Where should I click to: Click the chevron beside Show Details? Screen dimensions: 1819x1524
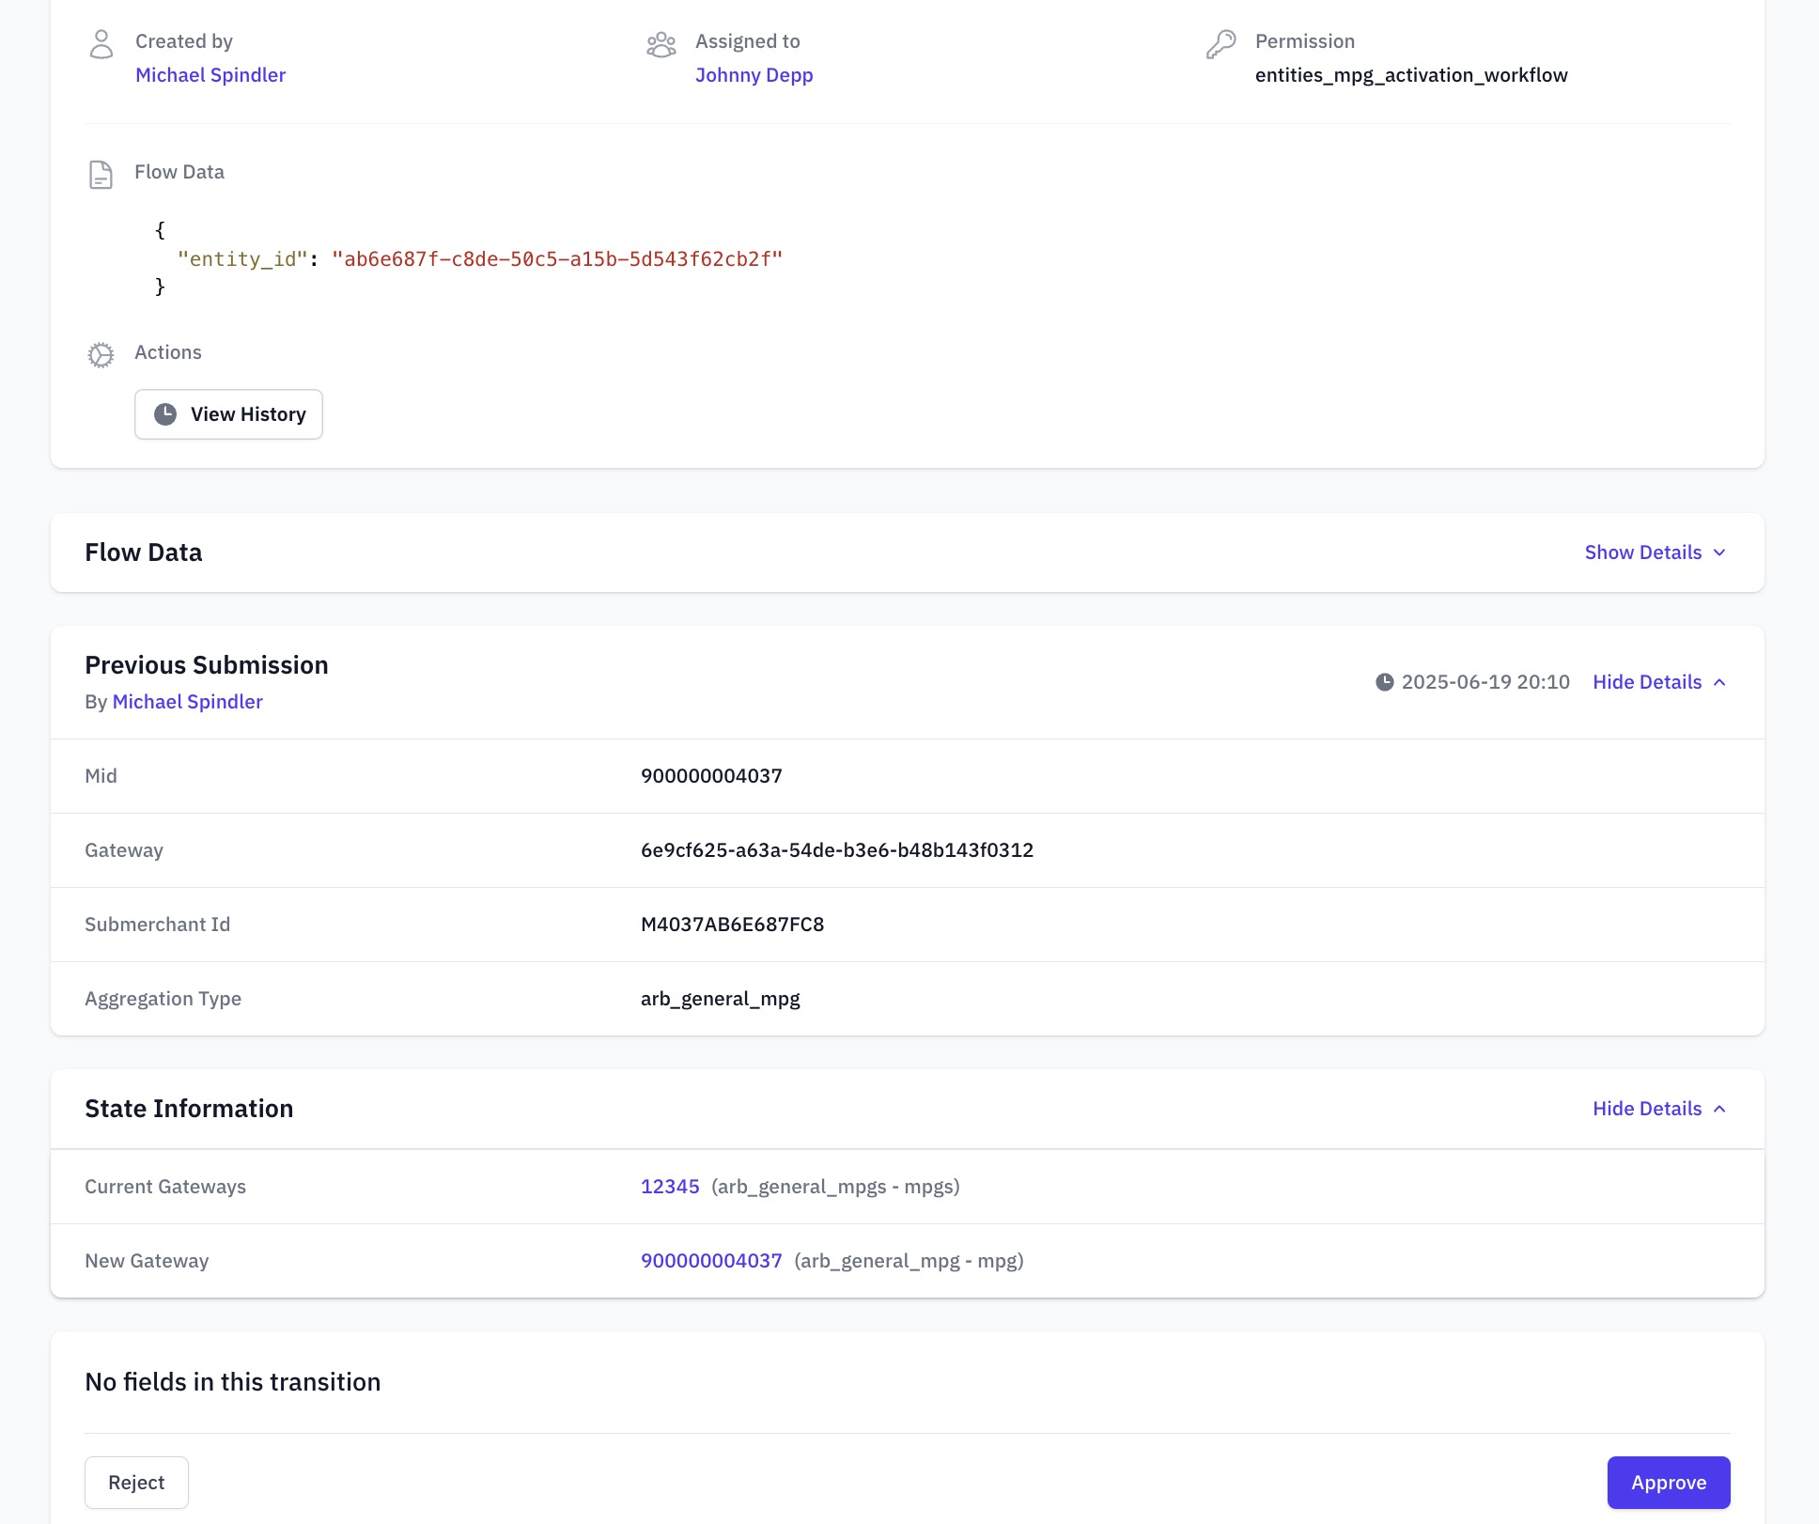(x=1719, y=552)
